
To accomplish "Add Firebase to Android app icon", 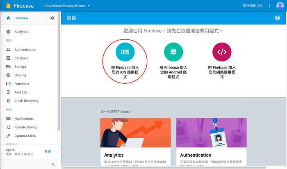I will pyautogui.click(x=173, y=52).
